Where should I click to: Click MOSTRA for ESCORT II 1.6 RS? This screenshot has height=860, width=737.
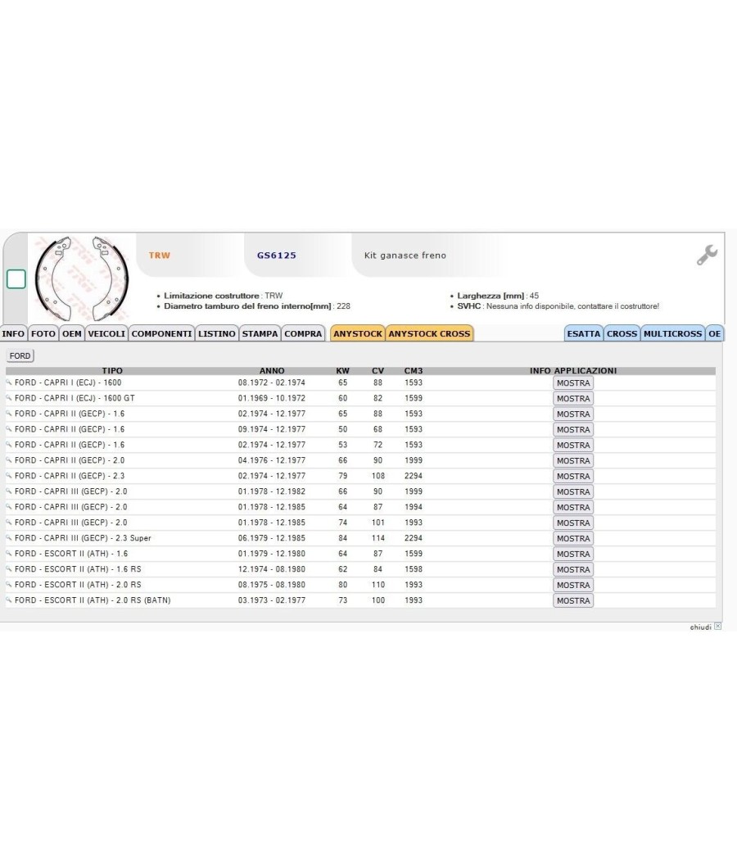click(573, 569)
